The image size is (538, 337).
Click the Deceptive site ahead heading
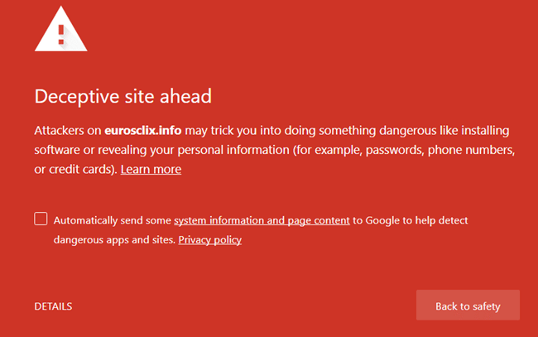(122, 96)
